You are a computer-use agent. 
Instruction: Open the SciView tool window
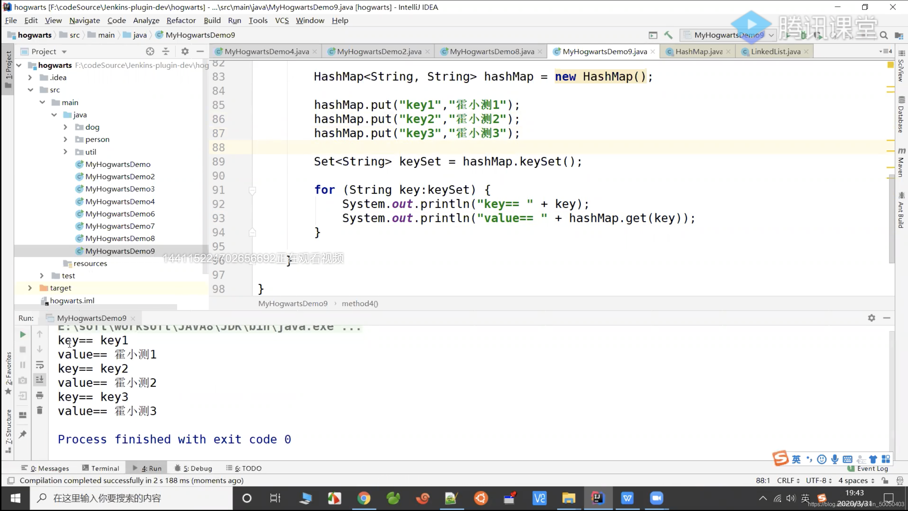[901, 66]
